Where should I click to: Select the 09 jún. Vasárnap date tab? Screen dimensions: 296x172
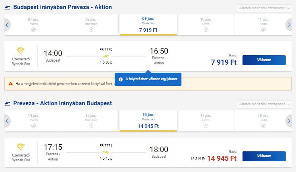pyautogui.click(x=148, y=25)
